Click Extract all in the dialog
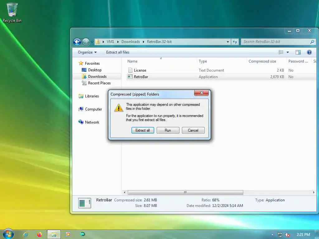The height and width of the screenshot is (239, 319). click(x=143, y=130)
